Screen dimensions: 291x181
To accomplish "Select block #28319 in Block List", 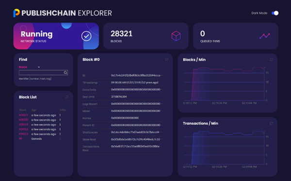I will tap(24, 125).
